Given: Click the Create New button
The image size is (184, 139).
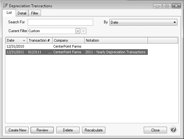Looking at the screenshot, I should [x=17, y=130].
